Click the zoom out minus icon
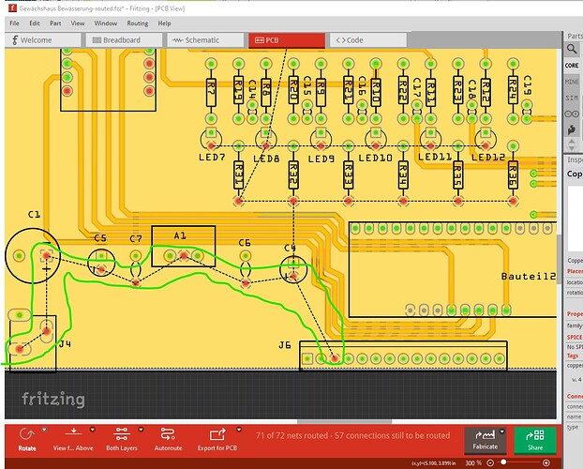Screen dimensions: 583x469 [x=490, y=463]
